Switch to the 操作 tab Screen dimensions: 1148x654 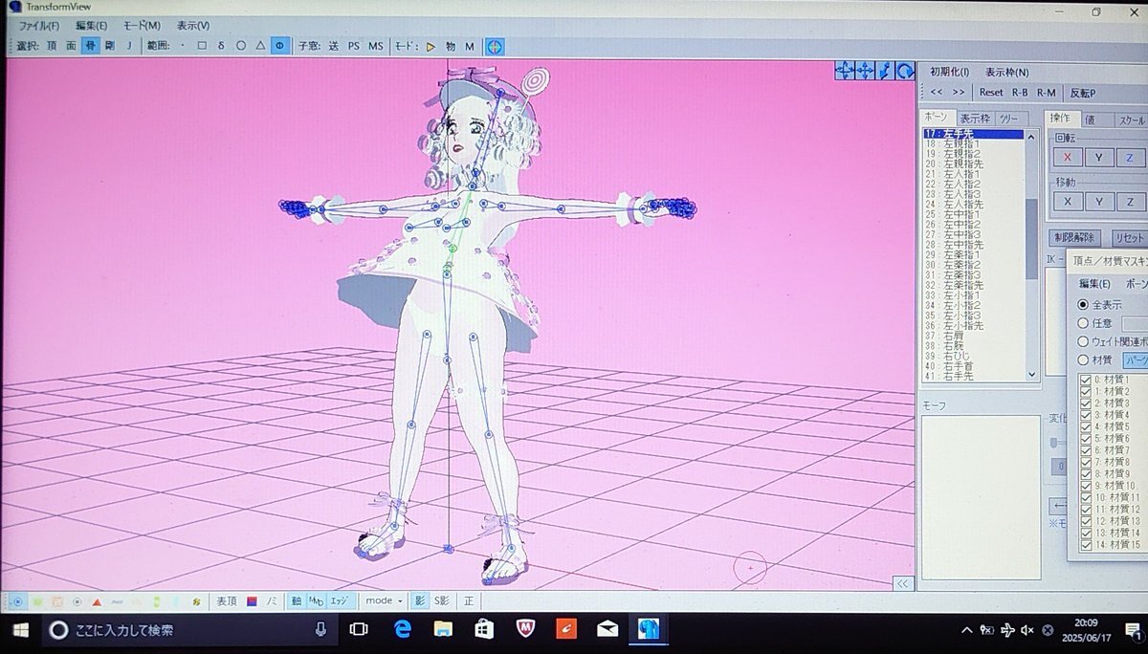(1062, 118)
